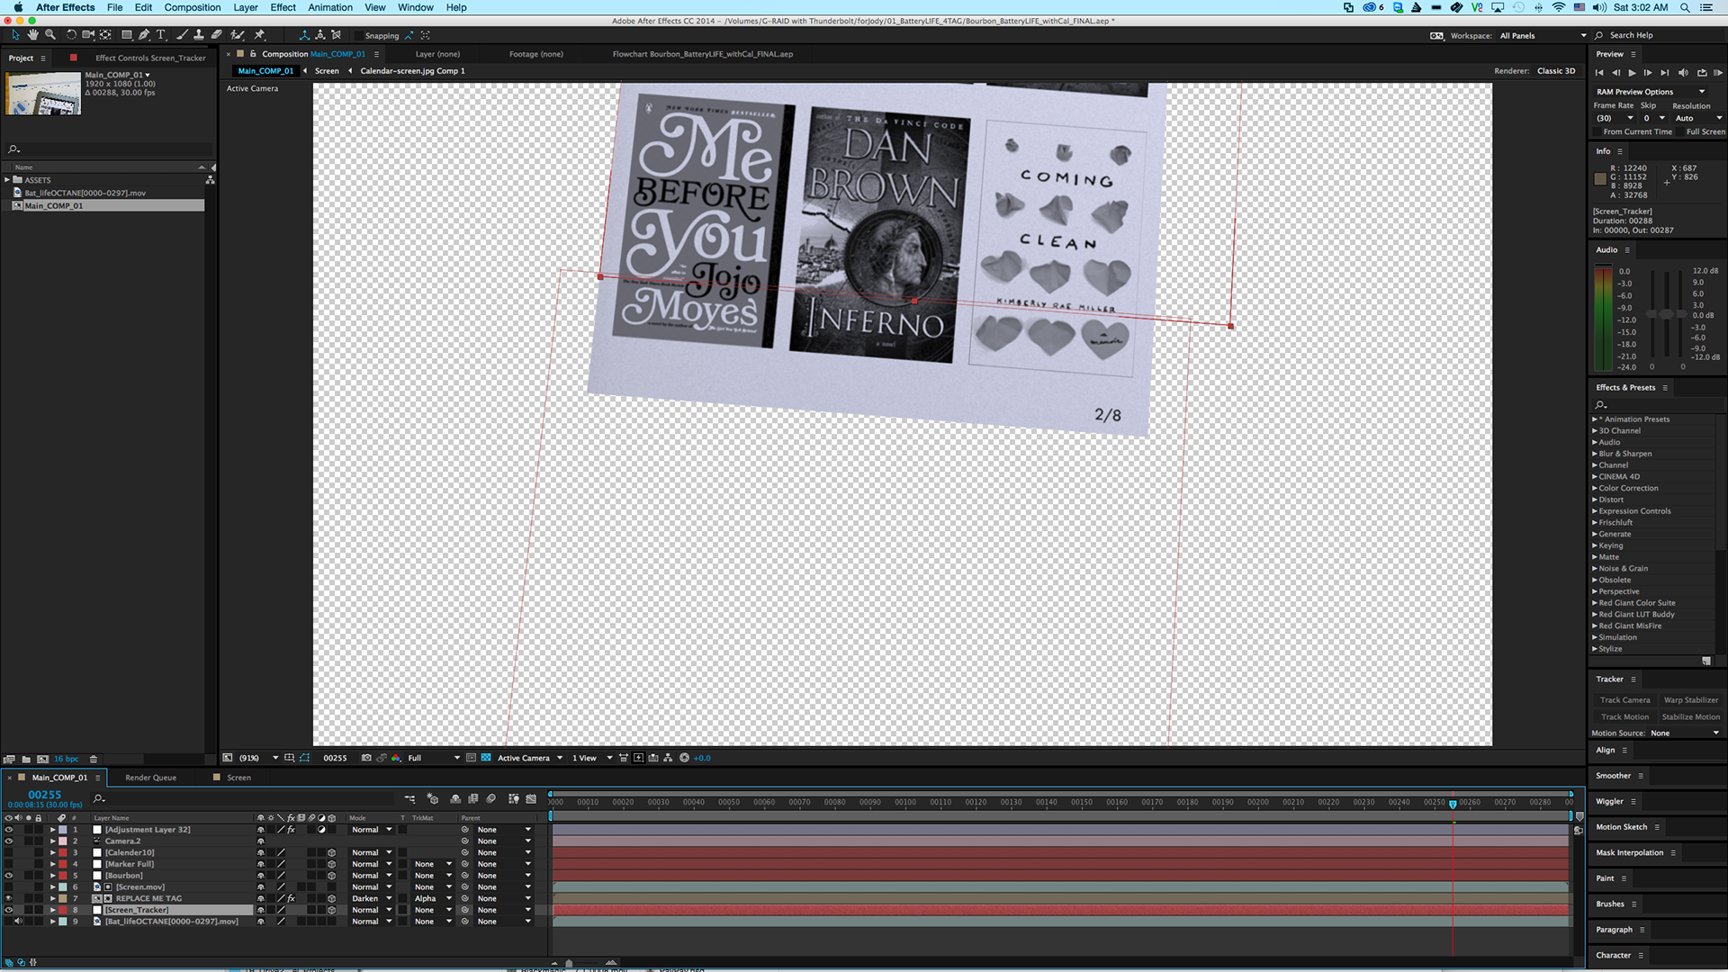Screen dimensions: 1728x972
Task: Switch to the Render Queue tab
Action: (150, 778)
